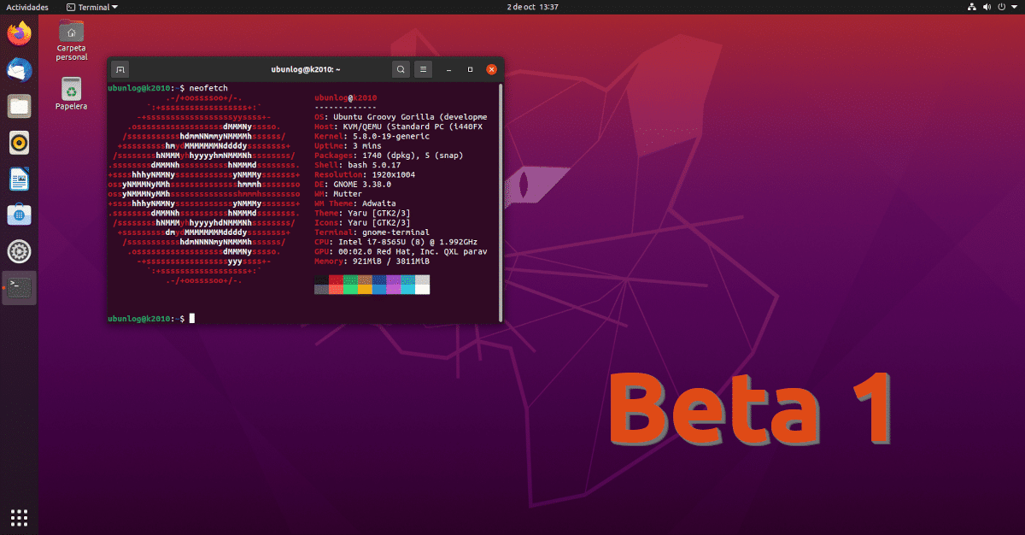
Task: Click the search icon in terminal header
Action: coord(400,69)
